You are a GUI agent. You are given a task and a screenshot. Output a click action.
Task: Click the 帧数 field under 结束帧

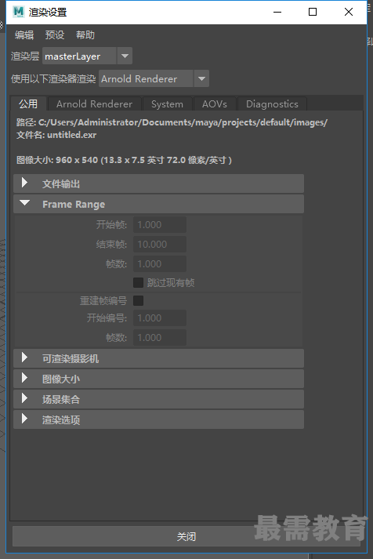pos(160,263)
